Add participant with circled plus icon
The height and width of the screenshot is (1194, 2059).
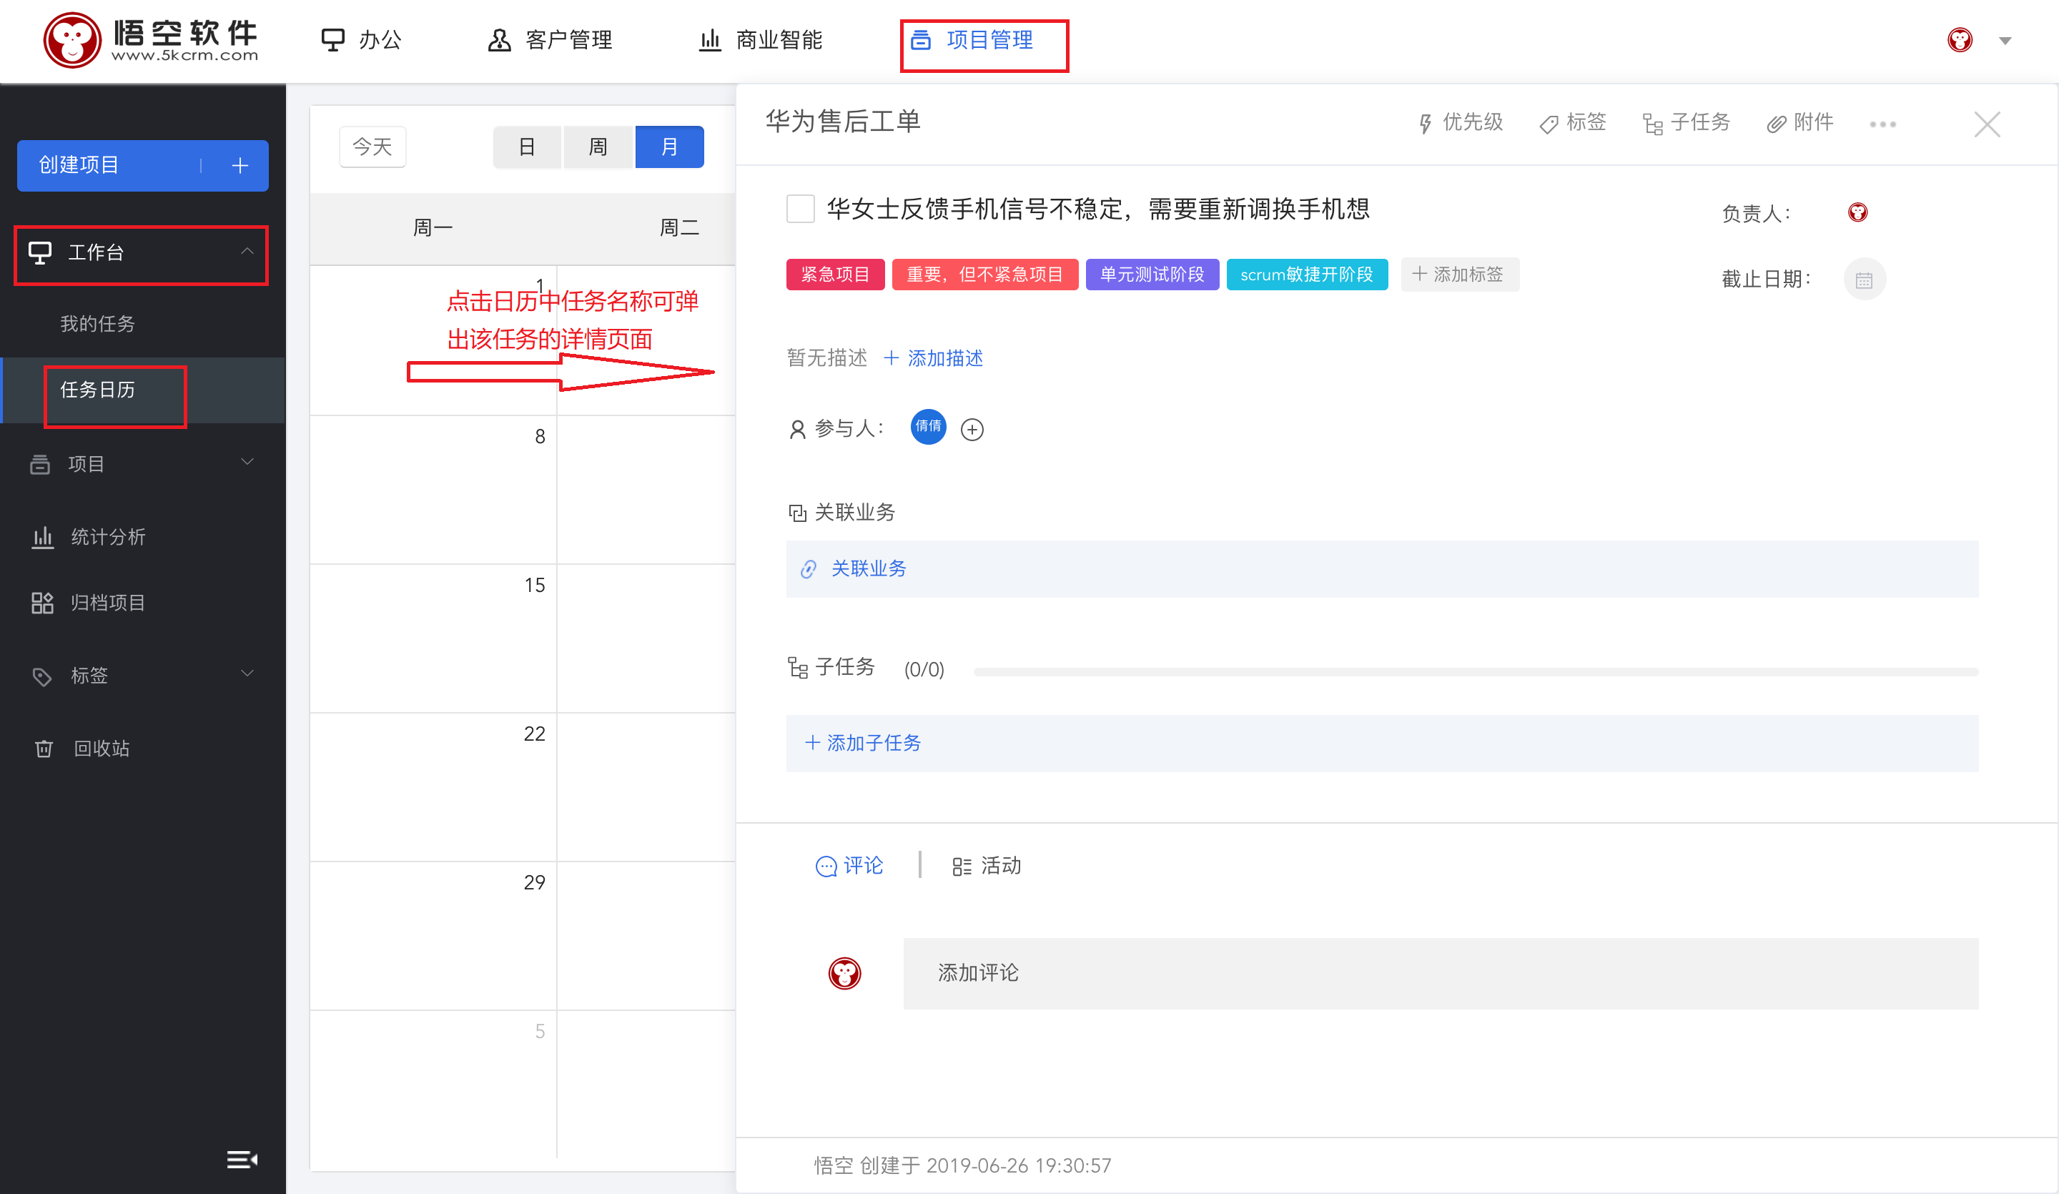972,429
